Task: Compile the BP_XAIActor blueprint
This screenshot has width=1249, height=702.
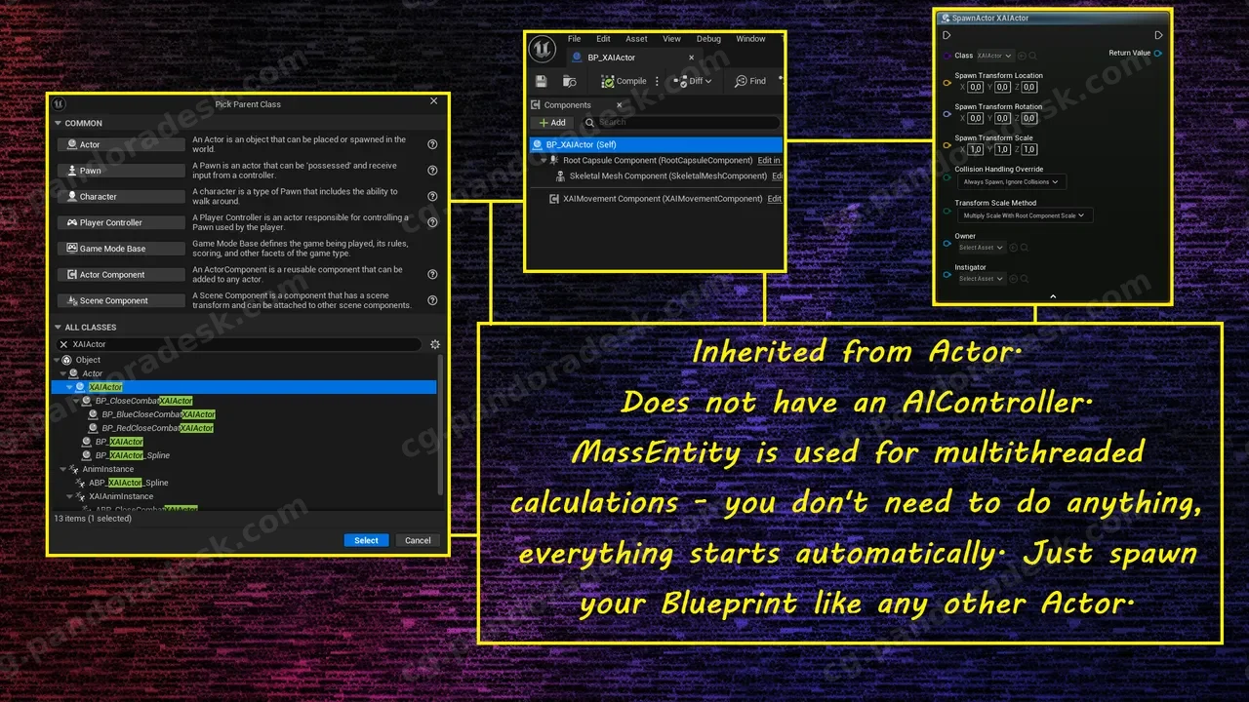Action: point(624,81)
